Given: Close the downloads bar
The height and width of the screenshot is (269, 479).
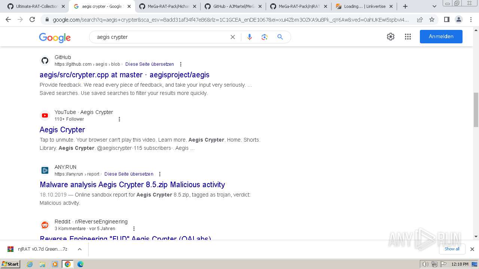Looking at the screenshot, I should tap(472, 249).
